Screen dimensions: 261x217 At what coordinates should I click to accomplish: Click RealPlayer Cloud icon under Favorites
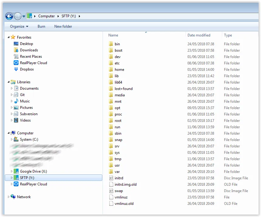pos(16,63)
